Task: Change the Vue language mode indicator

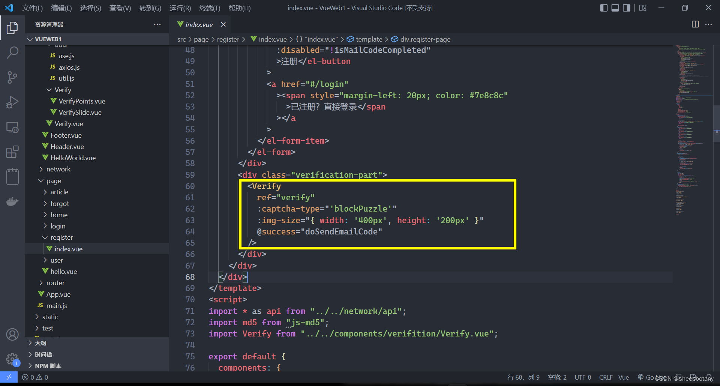Action: point(624,377)
